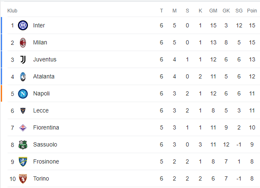The image size is (260, 188).
Task: Click Sassuolo's points value 9
Action: [252, 144]
